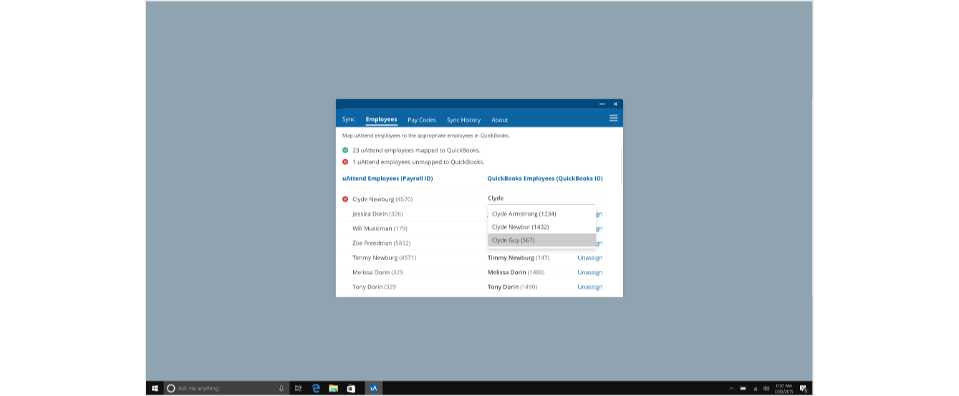
Task: Switch to the Sync tab
Action: pyautogui.click(x=348, y=119)
